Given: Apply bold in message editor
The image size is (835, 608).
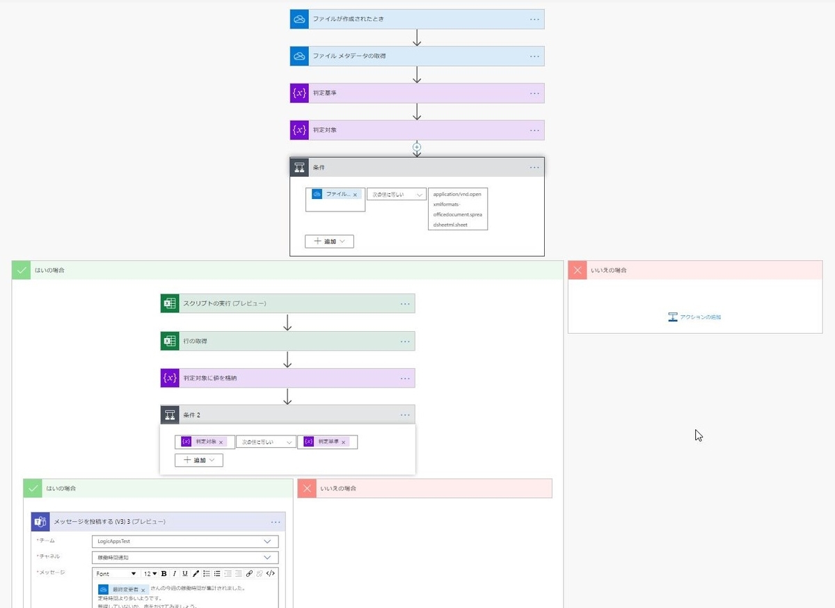Looking at the screenshot, I should pos(164,574).
